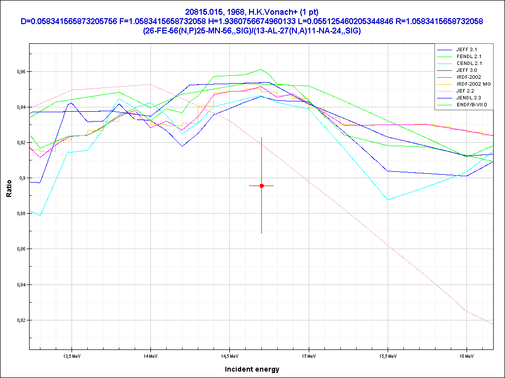
Task: Click the line swatch beside IRDF-2002
Action: click(x=444, y=77)
